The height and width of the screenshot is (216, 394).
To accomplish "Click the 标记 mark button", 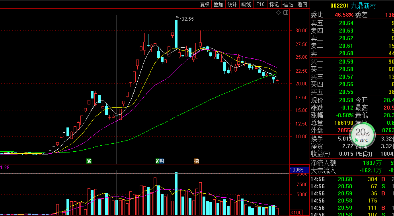I will (x=274, y=4).
